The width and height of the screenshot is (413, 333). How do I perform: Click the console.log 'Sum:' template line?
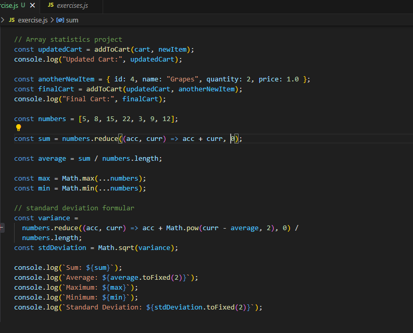point(68,268)
